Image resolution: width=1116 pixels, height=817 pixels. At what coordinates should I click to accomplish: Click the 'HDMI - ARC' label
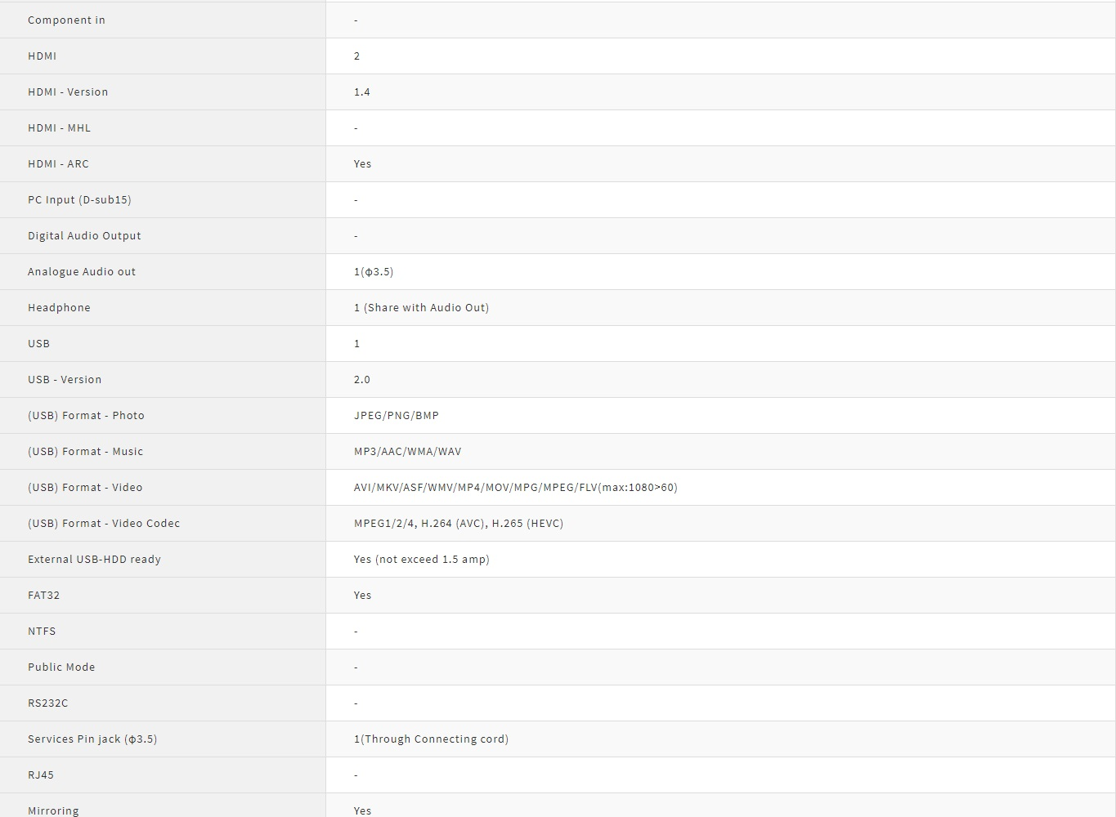[x=58, y=164]
